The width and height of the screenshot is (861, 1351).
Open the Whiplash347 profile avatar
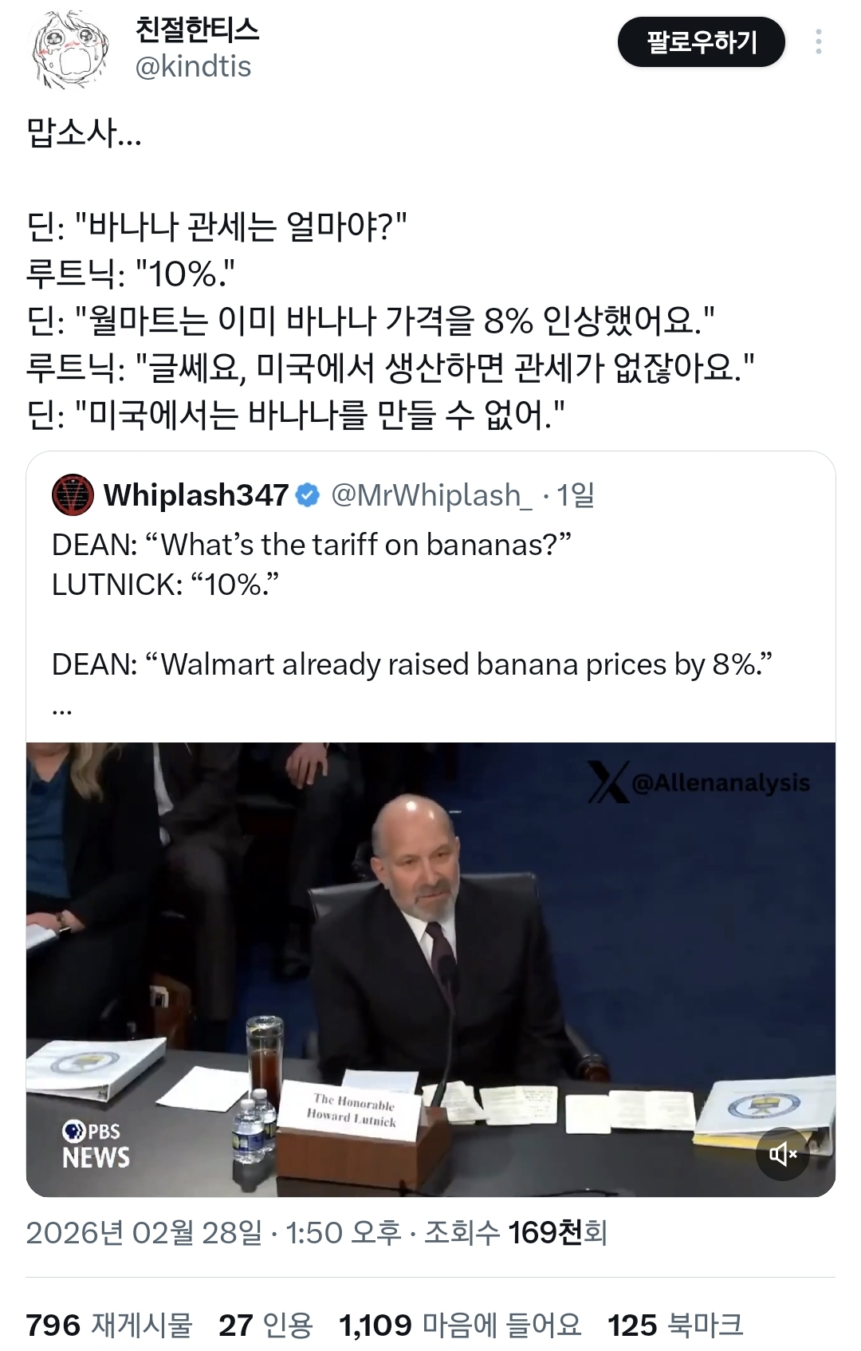tap(73, 495)
